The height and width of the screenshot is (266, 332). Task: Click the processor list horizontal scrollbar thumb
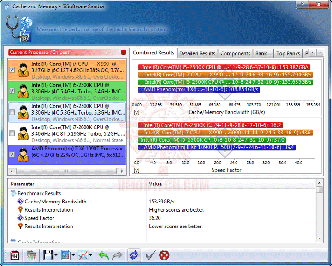pos(66,171)
